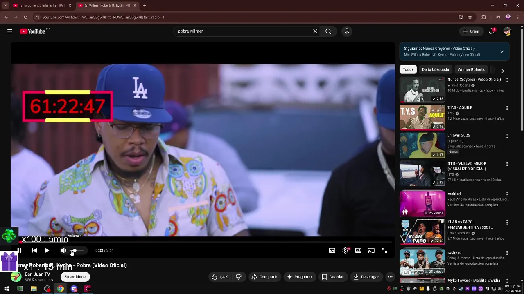Click the Compartir share button
524x294 pixels.
264,277
